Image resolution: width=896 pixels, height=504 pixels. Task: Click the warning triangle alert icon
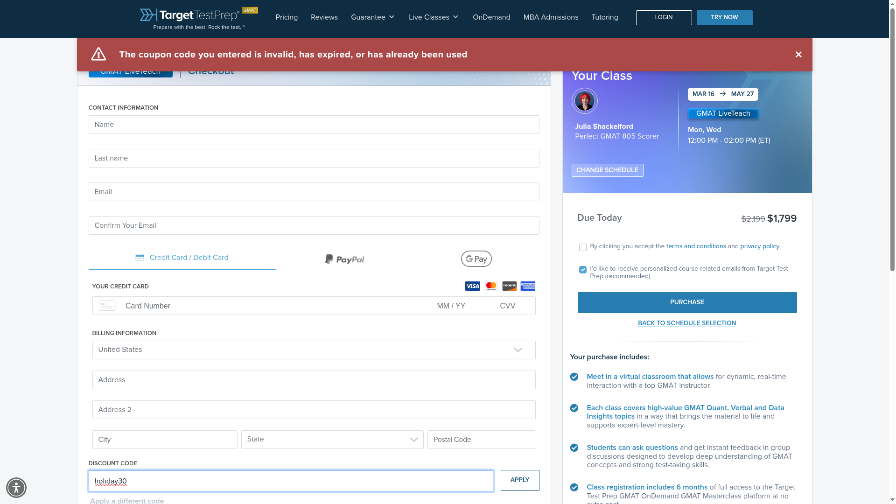point(98,54)
